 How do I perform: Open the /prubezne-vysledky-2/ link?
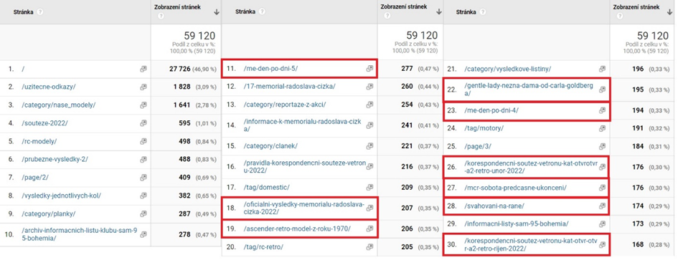click(x=55, y=160)
